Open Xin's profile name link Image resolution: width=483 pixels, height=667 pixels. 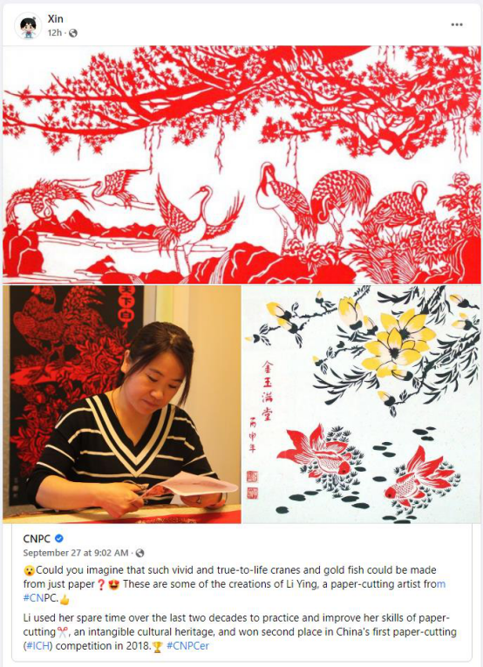(55, 19)
